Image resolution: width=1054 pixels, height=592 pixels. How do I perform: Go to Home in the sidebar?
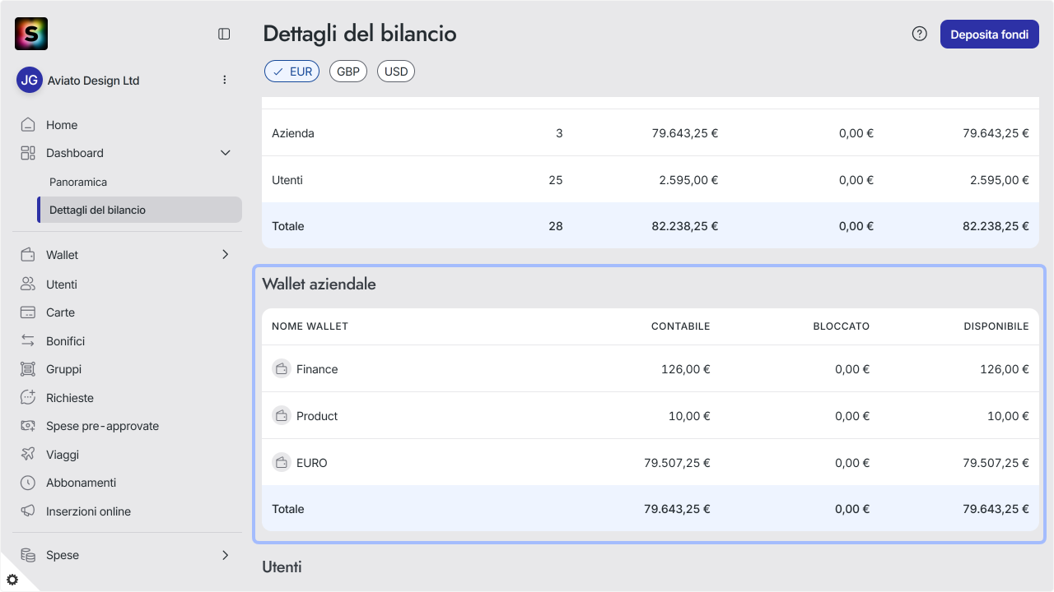[x=62, y=125]
